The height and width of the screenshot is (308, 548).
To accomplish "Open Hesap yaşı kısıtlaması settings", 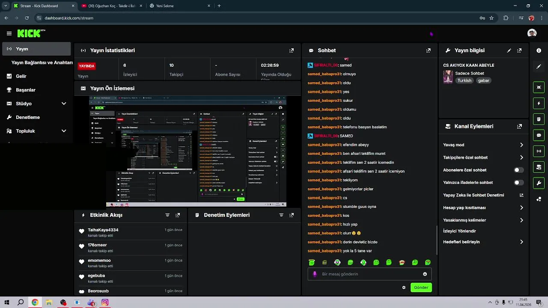I will (x=483, y=207).
